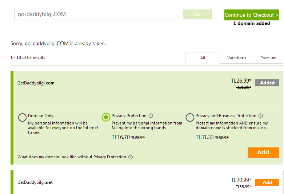Click the GetDaddybilgi.com domain name

tap(36, 83)
